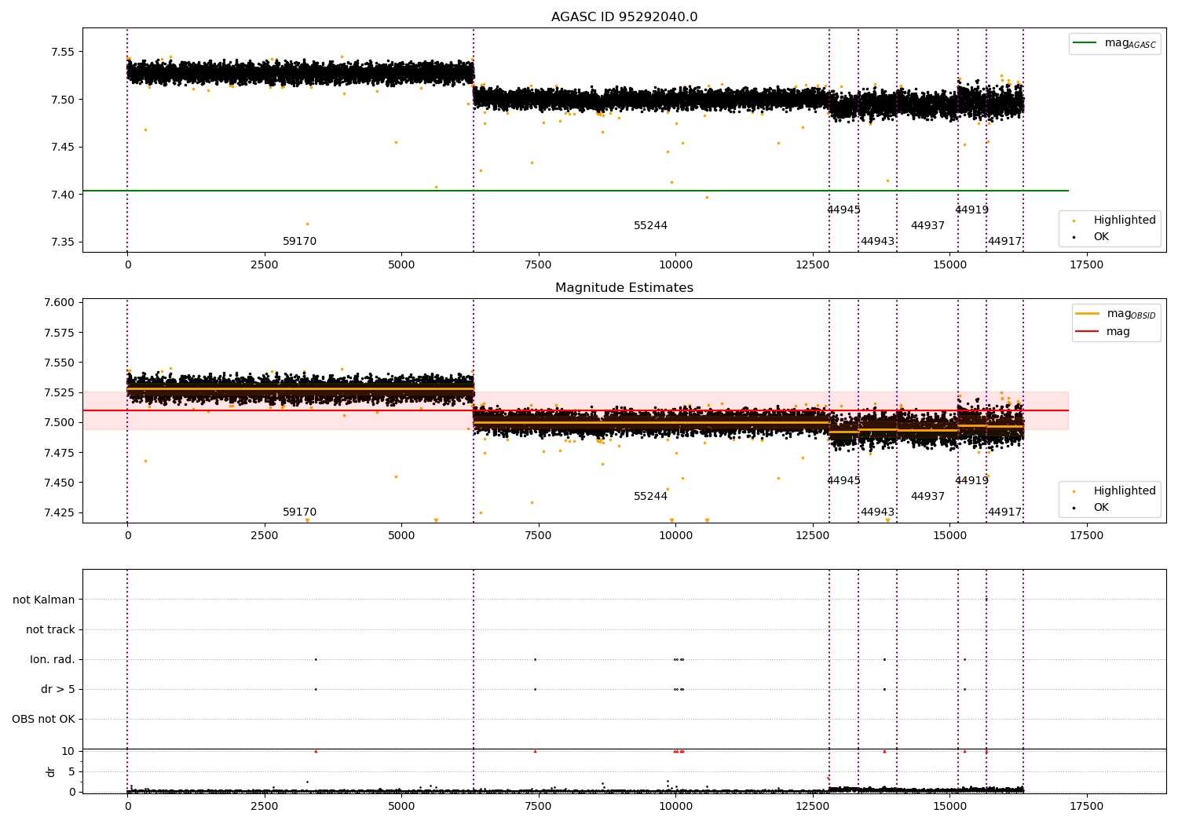
Task: Click the red mag line in Magnitude Estimates
Action: tap(575, 410)
